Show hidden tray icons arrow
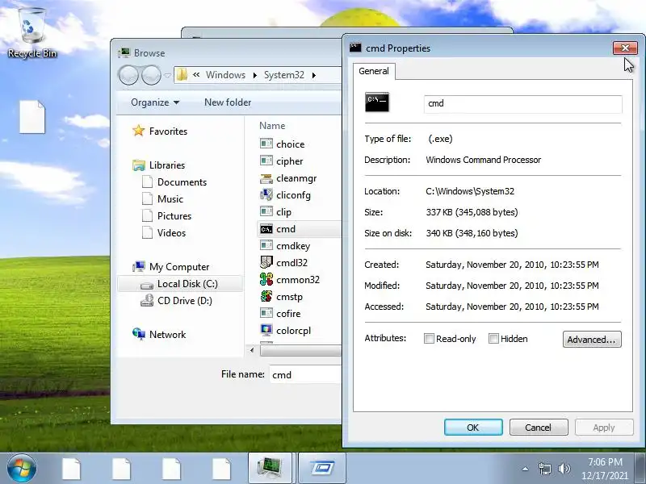 [525, 469]
